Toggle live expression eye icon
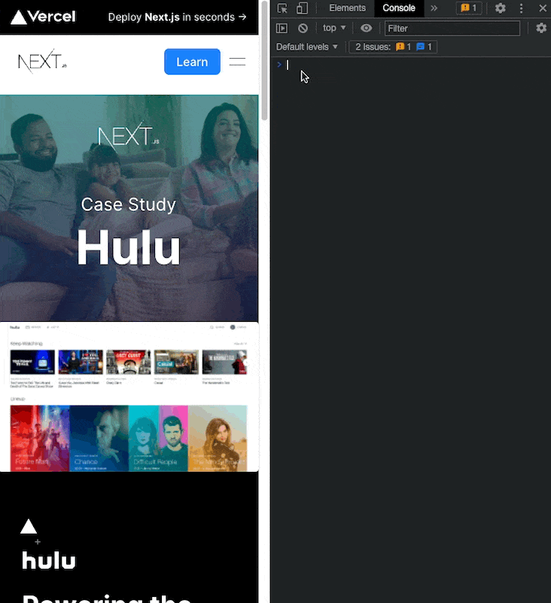 [367, 28]
